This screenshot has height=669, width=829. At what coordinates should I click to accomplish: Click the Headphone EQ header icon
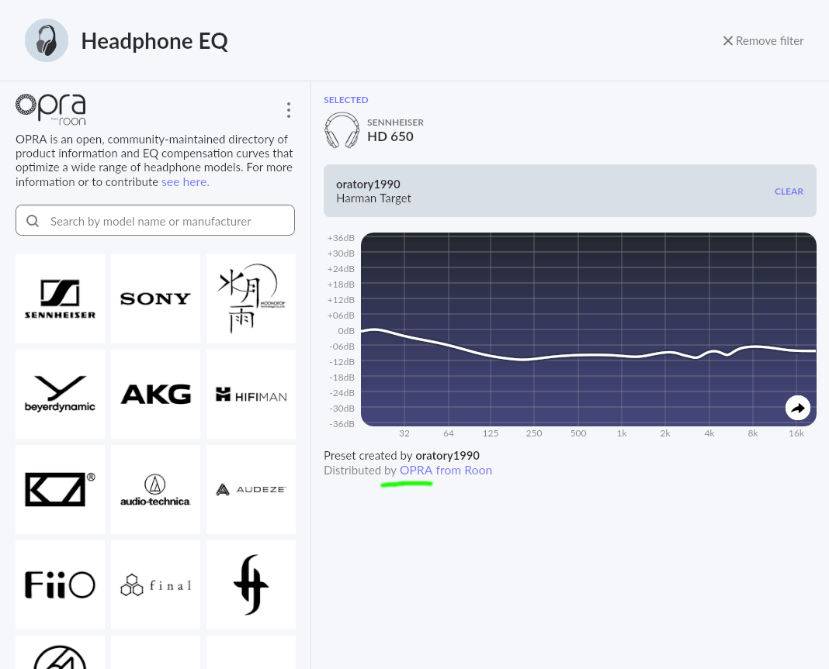(47, 40)
